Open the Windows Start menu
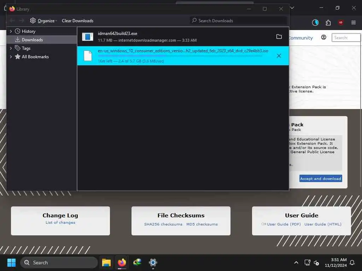 [11, 263]
